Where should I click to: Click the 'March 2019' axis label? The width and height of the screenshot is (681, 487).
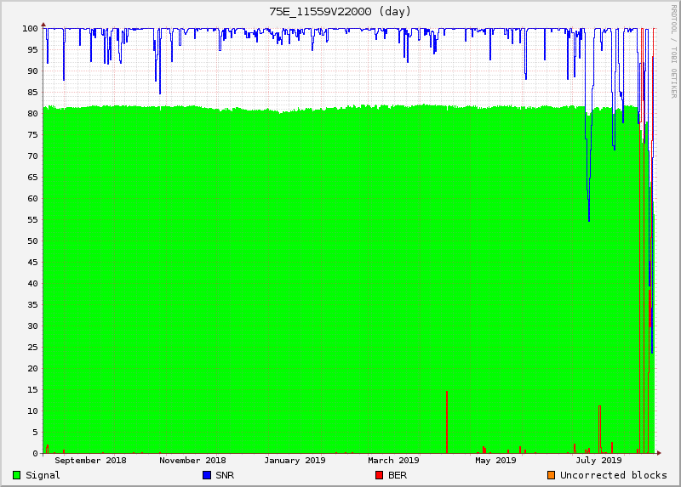pos(393,460)
